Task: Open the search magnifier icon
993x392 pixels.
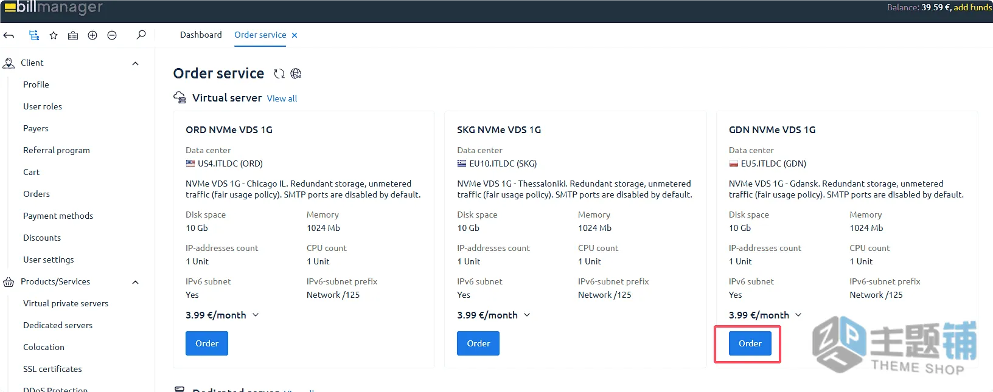Action: (x=141, y=35)
